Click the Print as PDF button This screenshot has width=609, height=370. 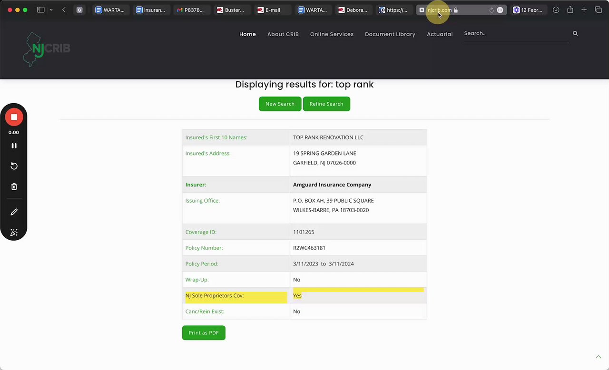[204, 332]
